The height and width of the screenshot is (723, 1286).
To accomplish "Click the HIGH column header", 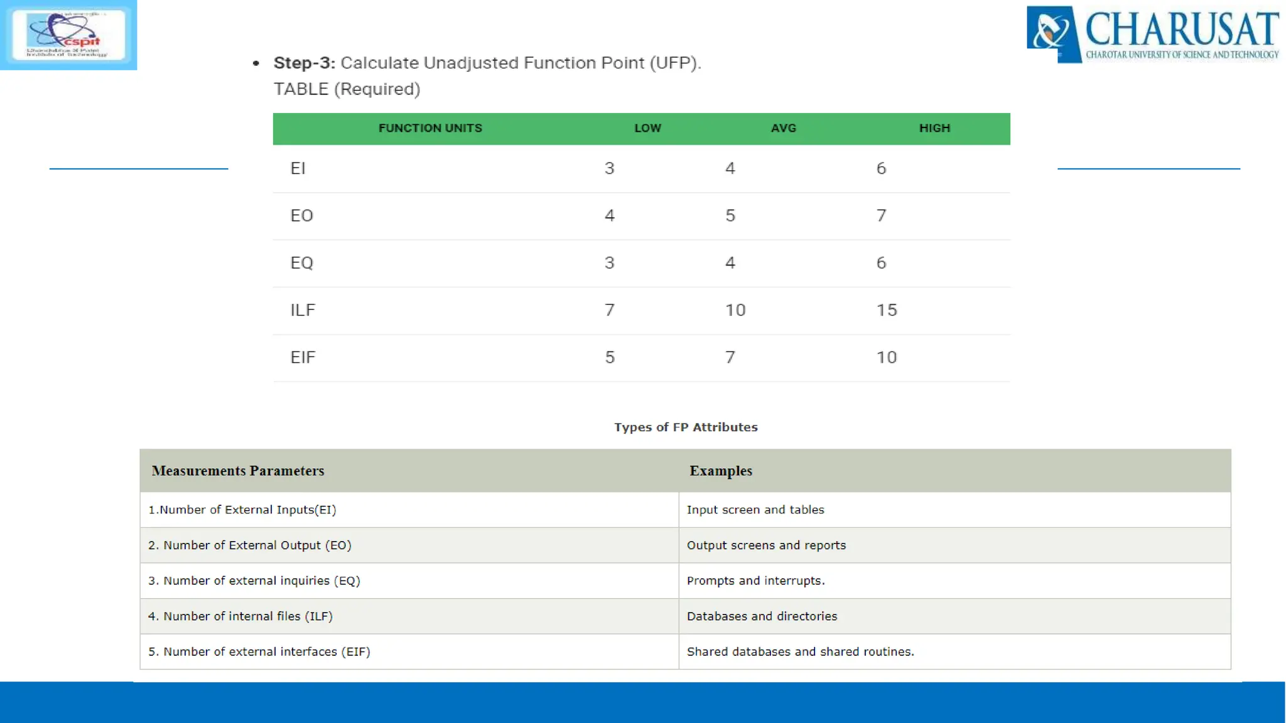I will [934, 128].
